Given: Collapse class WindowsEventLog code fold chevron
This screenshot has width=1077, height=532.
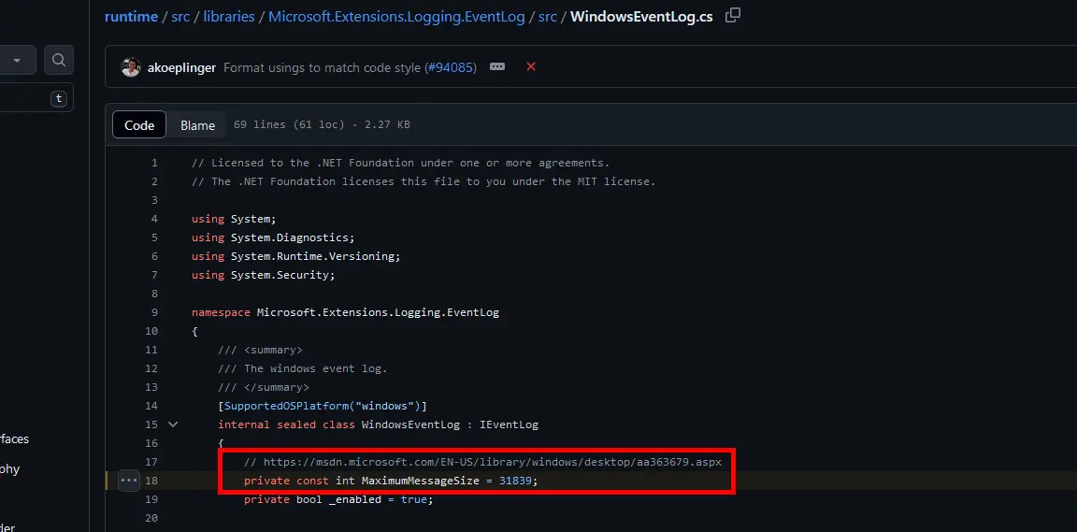Looking at the screenshot, I should pyautogui.click(x=173, y=424).
